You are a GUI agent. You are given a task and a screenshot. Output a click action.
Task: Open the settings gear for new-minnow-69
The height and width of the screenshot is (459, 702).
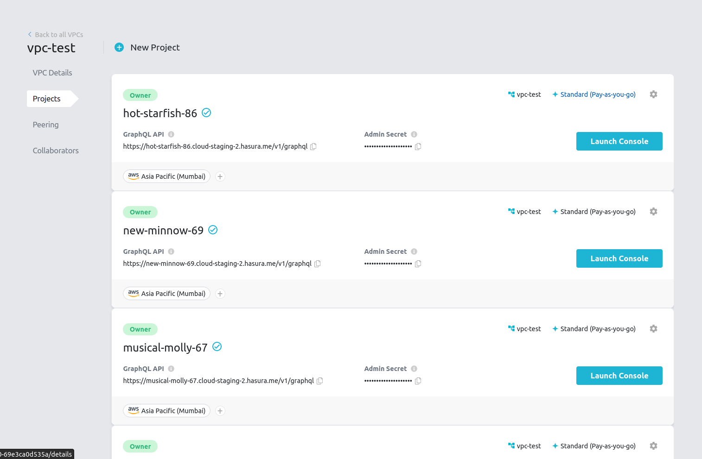(653, 211)
